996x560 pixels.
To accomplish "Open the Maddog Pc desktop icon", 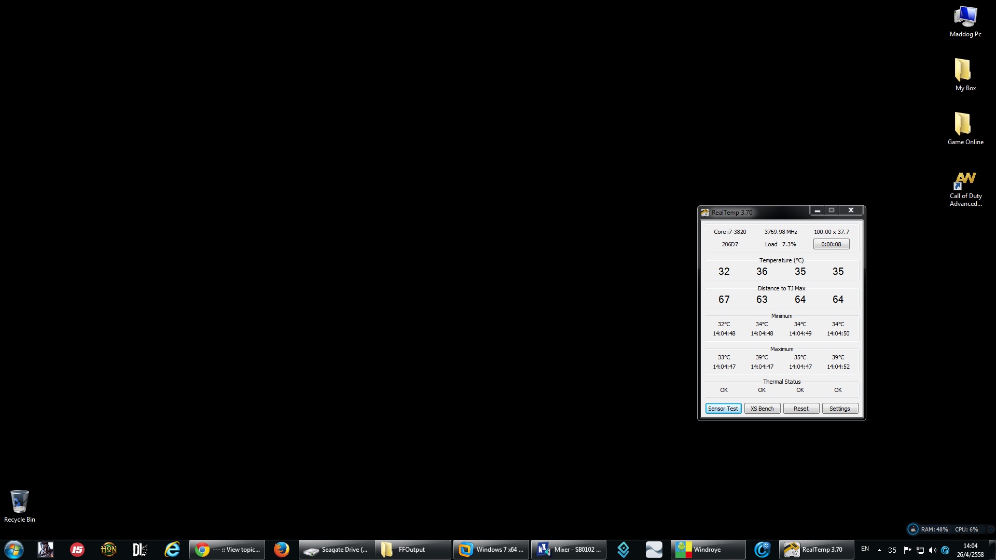I will [x=965, y=22].
